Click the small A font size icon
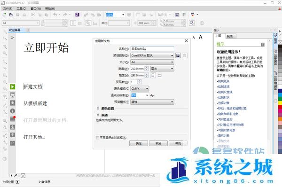The height and width of the screenshot is (187, 282). 194,38
